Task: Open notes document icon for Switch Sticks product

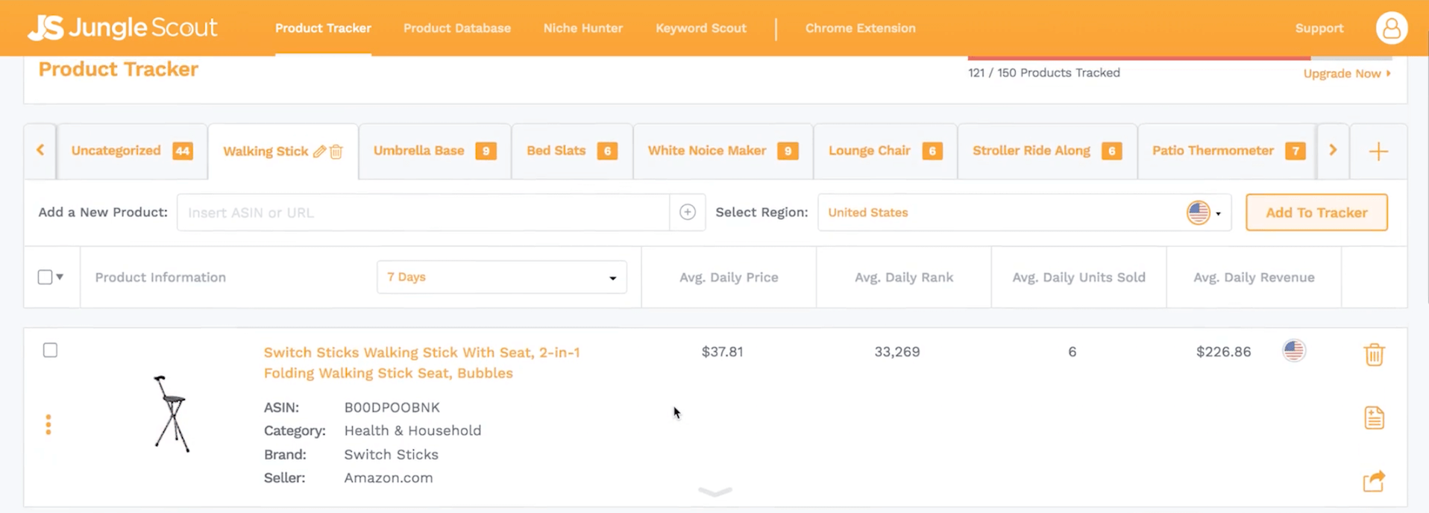Action: 1374,418
